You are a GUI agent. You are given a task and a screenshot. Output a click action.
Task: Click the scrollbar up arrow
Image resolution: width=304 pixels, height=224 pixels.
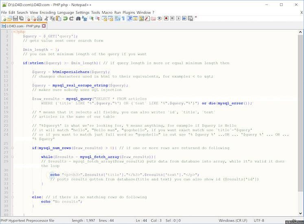tap(300, 32)
